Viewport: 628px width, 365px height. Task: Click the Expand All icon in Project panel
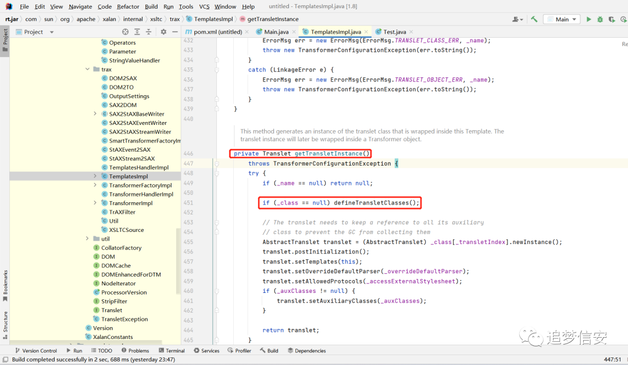click(137, 31)
